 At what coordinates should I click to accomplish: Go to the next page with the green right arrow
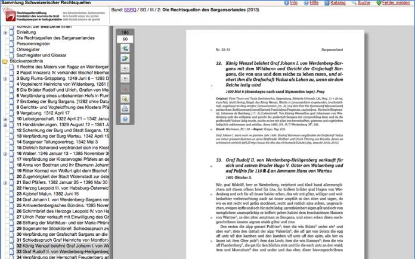click(125, 58)
